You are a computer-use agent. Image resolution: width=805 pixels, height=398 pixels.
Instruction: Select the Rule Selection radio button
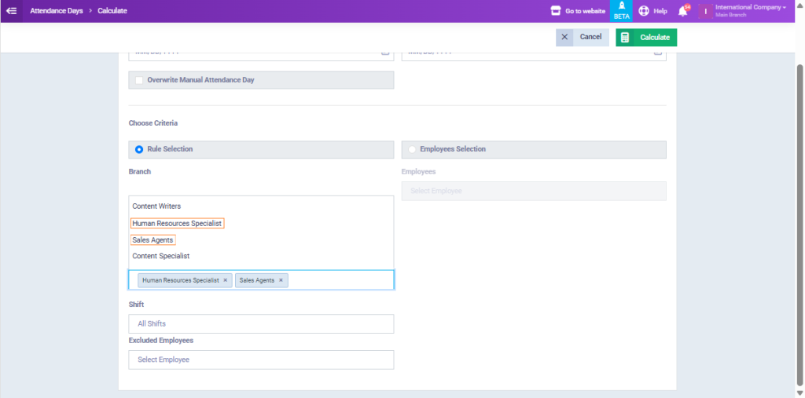138,149
